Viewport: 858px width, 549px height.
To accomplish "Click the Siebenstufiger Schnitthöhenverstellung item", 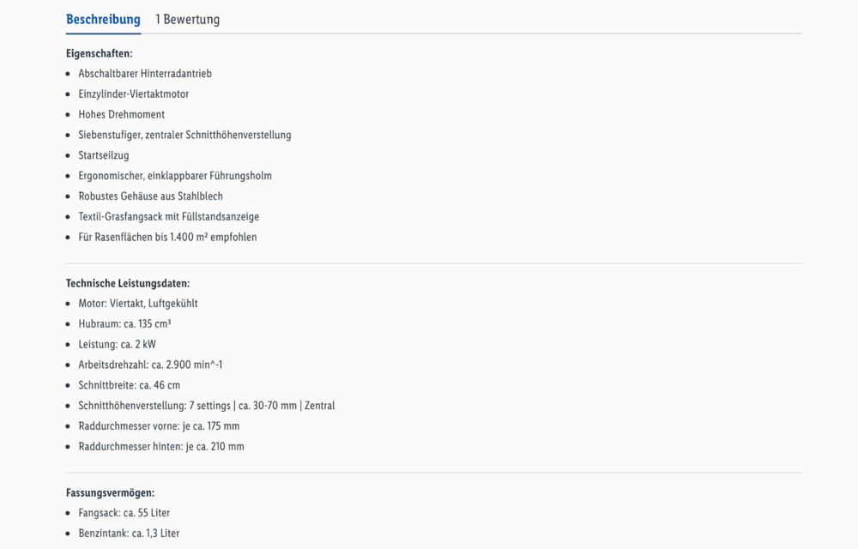I will [185, 135].
